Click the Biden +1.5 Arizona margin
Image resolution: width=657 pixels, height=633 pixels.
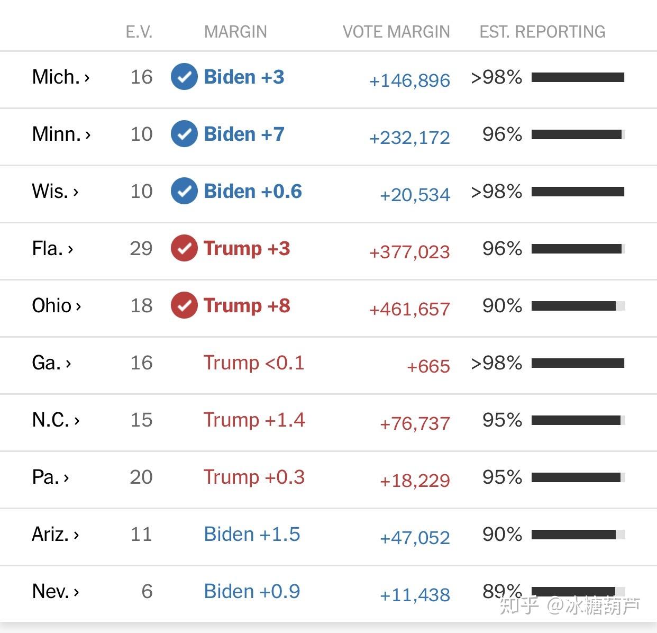pyautogui.click(x=252, y=534)
